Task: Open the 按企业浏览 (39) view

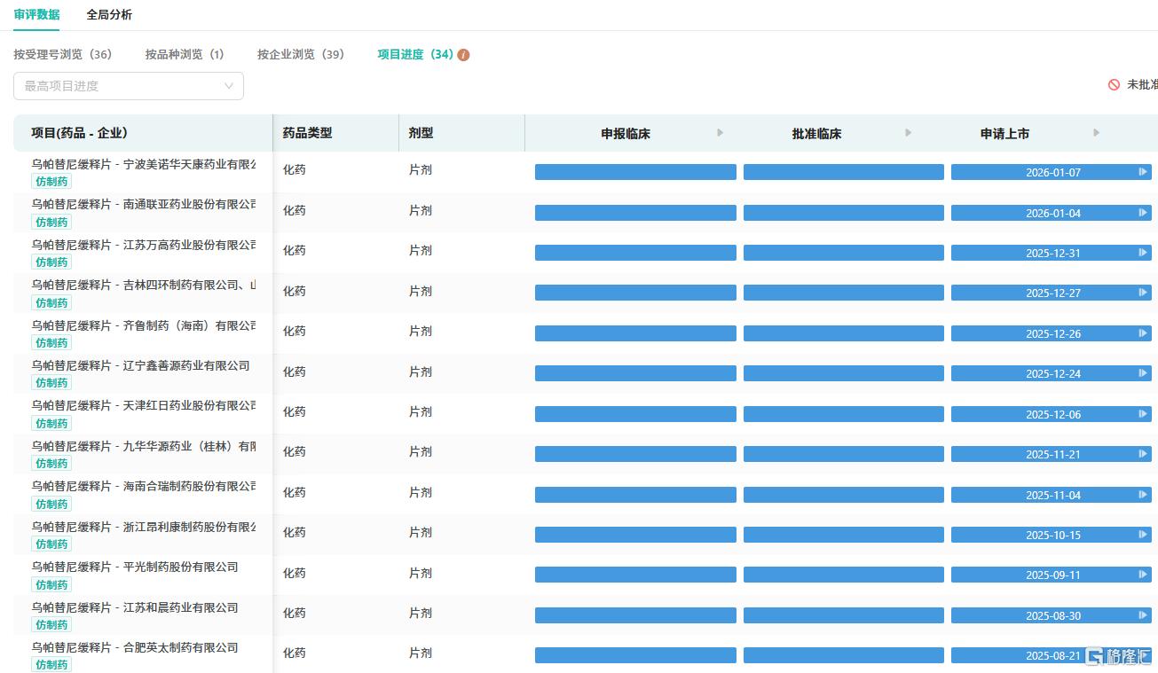Action: click(x=301, y=54)
